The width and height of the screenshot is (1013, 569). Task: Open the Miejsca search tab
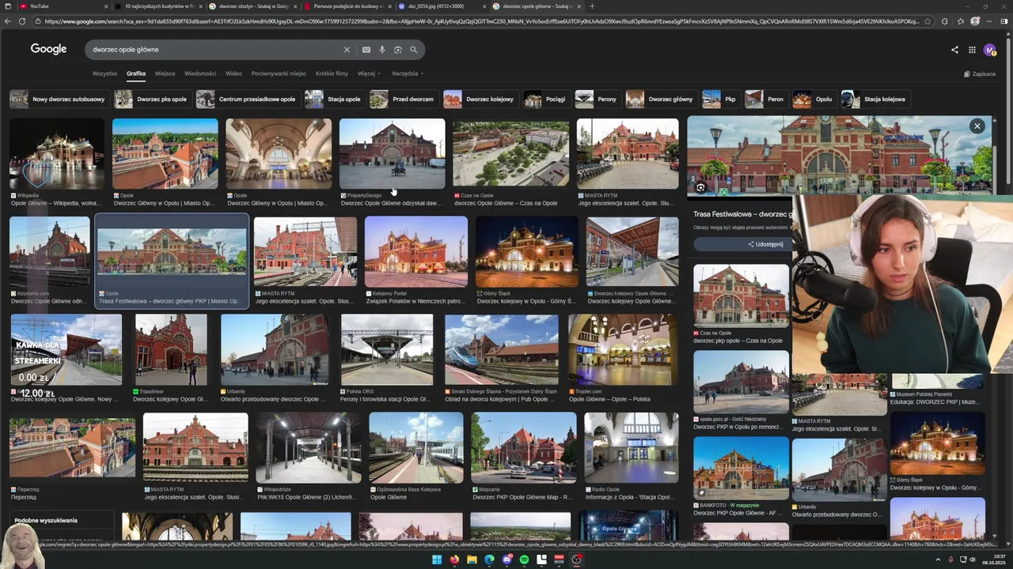pos(165,73)
